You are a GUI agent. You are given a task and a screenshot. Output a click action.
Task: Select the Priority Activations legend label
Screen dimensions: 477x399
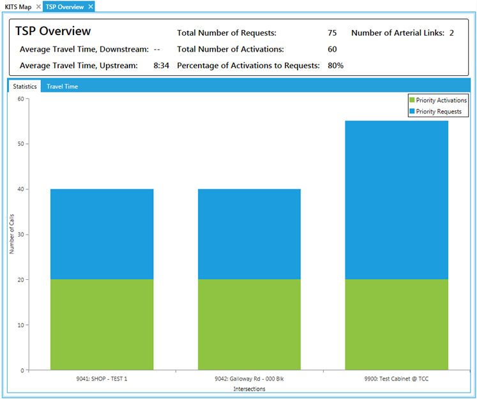coord(441,100)
